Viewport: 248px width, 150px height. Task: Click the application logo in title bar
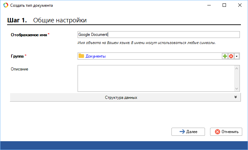pyautogui.click(x=5, y=5)
